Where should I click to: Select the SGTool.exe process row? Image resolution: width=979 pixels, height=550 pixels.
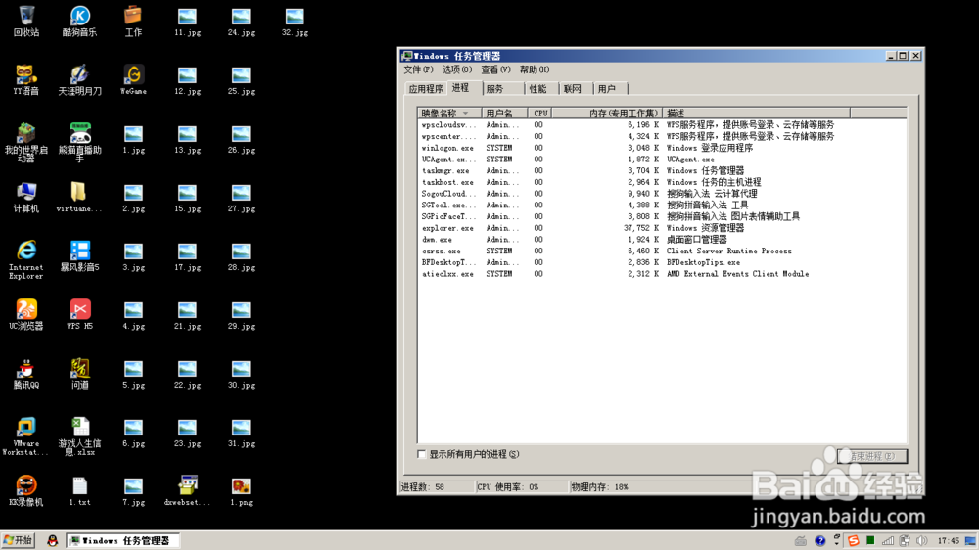662,205
